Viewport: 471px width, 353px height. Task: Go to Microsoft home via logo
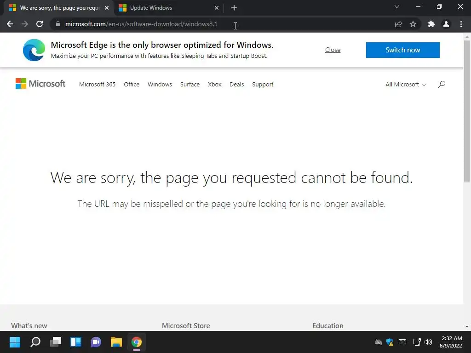pos(40,84)
